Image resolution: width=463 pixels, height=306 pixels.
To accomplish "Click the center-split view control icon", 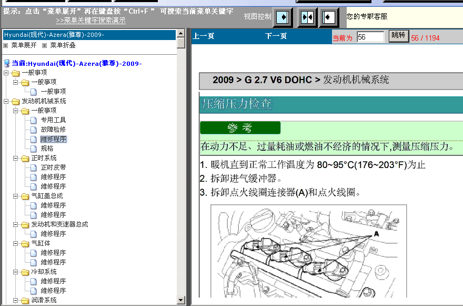I will (x=307, y=17).
